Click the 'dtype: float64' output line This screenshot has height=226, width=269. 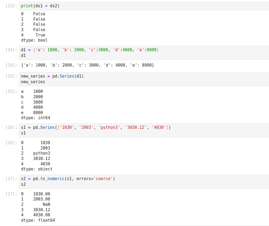(38, 220)
